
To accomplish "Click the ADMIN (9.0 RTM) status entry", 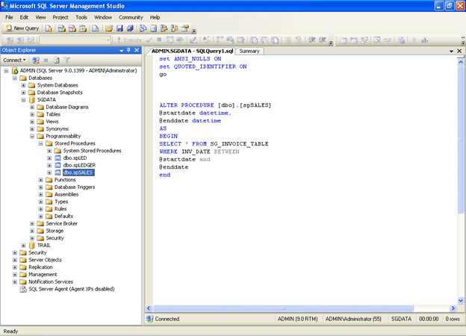I will click(297, 319).
